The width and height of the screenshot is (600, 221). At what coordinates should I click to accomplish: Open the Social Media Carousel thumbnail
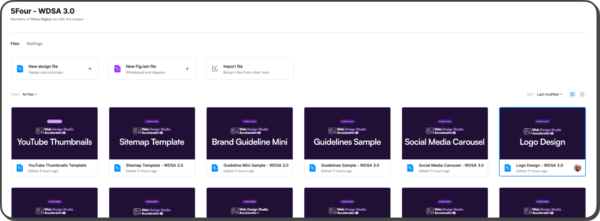coord(445,134)
